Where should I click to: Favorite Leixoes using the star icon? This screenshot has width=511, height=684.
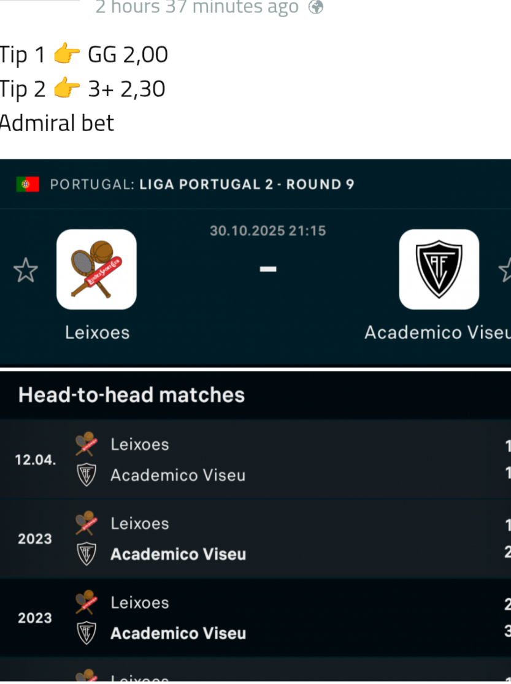tap(25, 270)
